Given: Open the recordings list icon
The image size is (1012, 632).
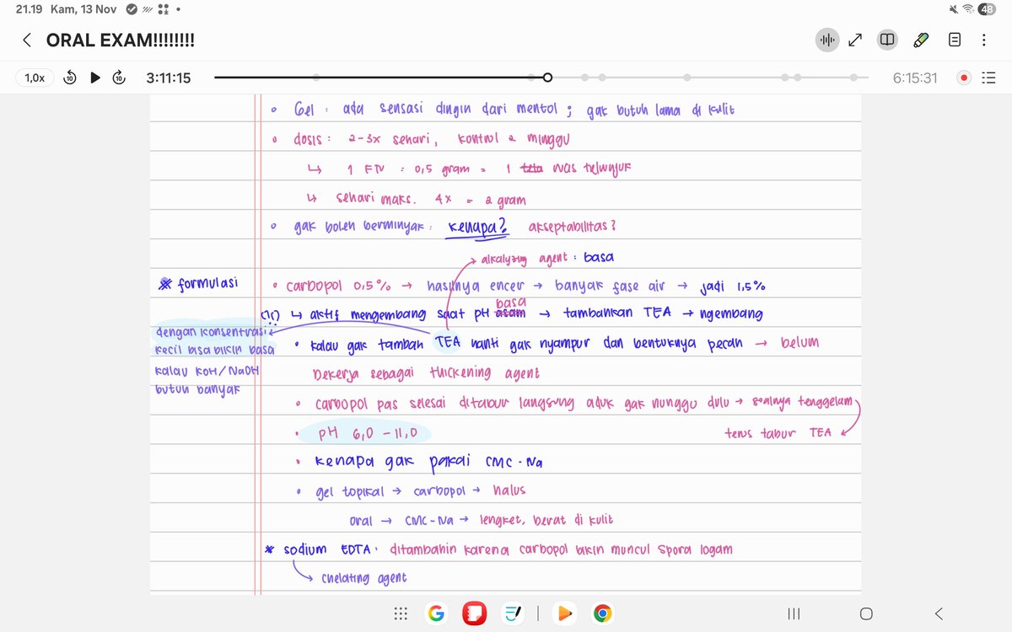Looking at the screenshot, I should 988,78.
